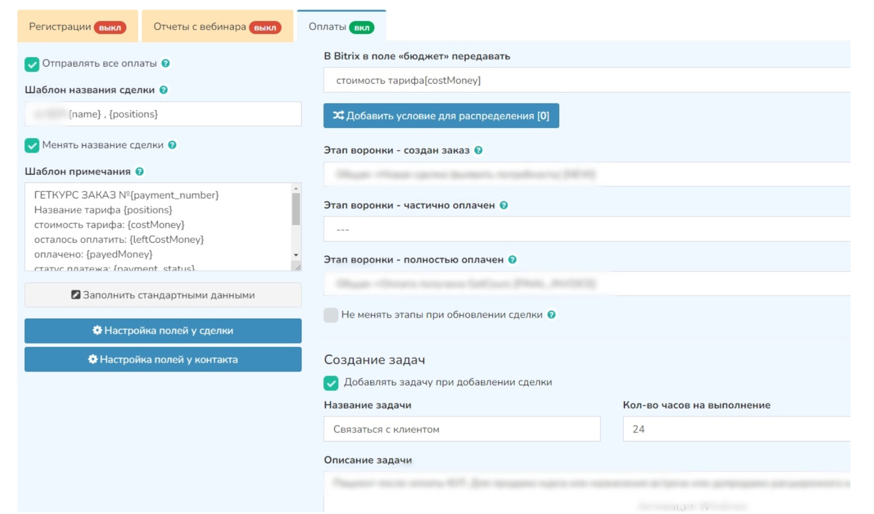Screen dimensions: 874x514
Task: Open the бюджет field dropdown
Action: tap(585, 81)
